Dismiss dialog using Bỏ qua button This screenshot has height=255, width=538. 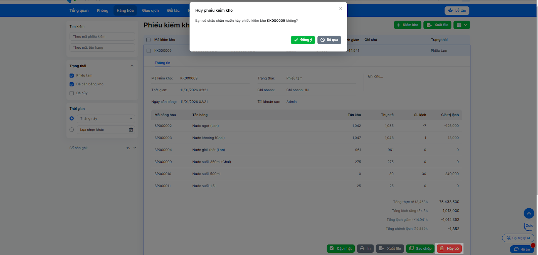point(329,40)
